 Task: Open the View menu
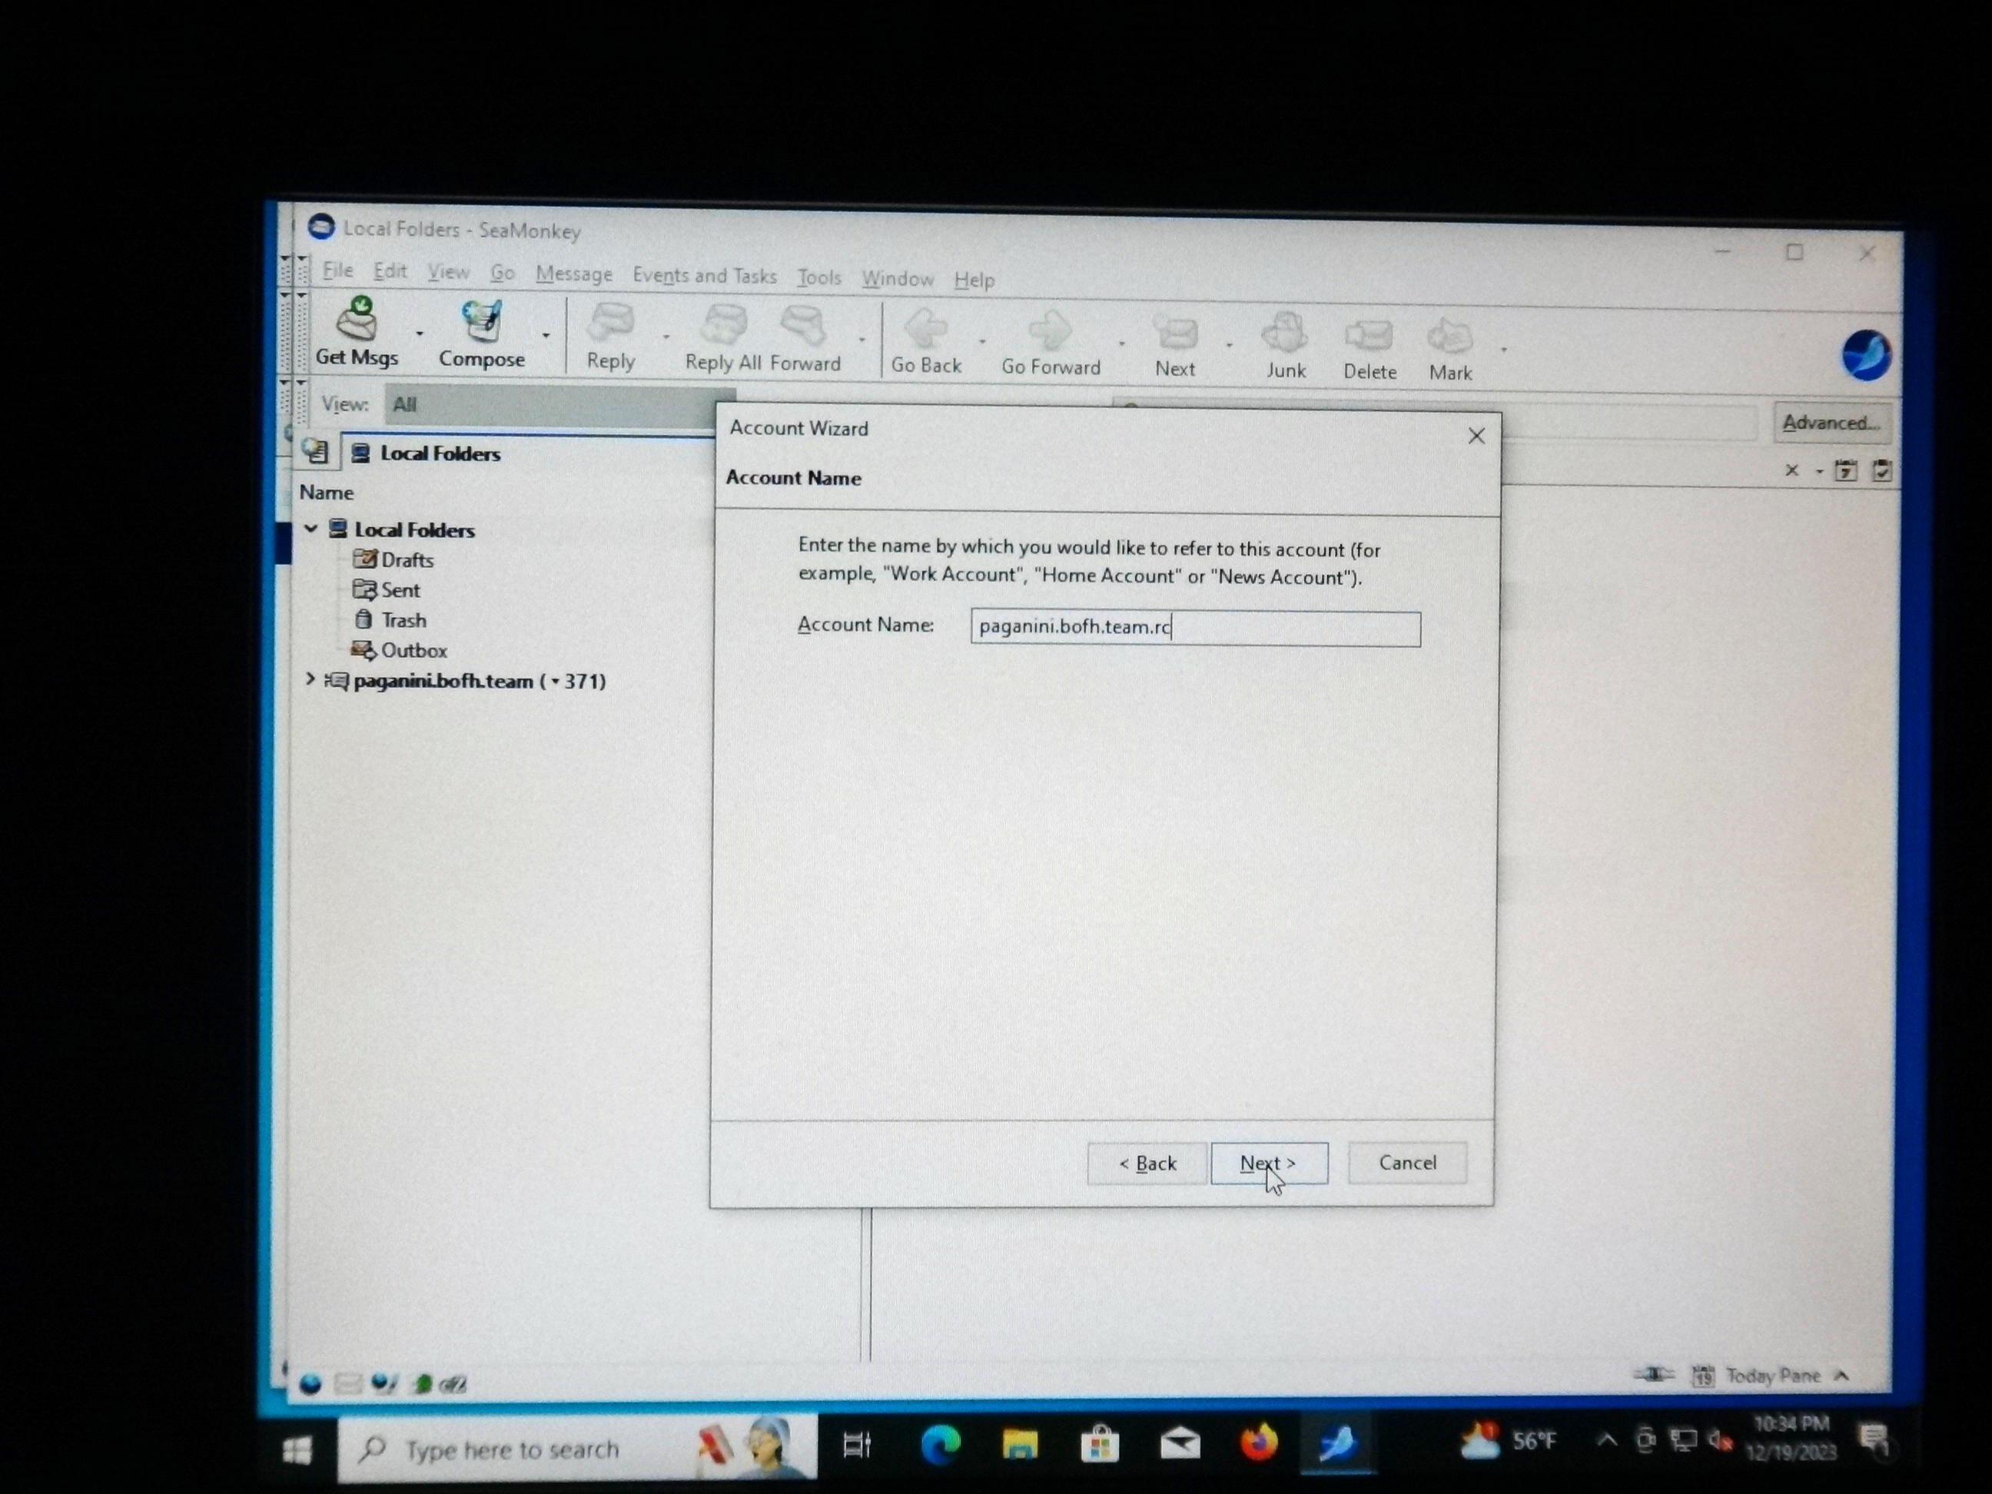[x=447, y=271]
